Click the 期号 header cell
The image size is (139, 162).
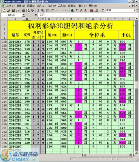15,35
